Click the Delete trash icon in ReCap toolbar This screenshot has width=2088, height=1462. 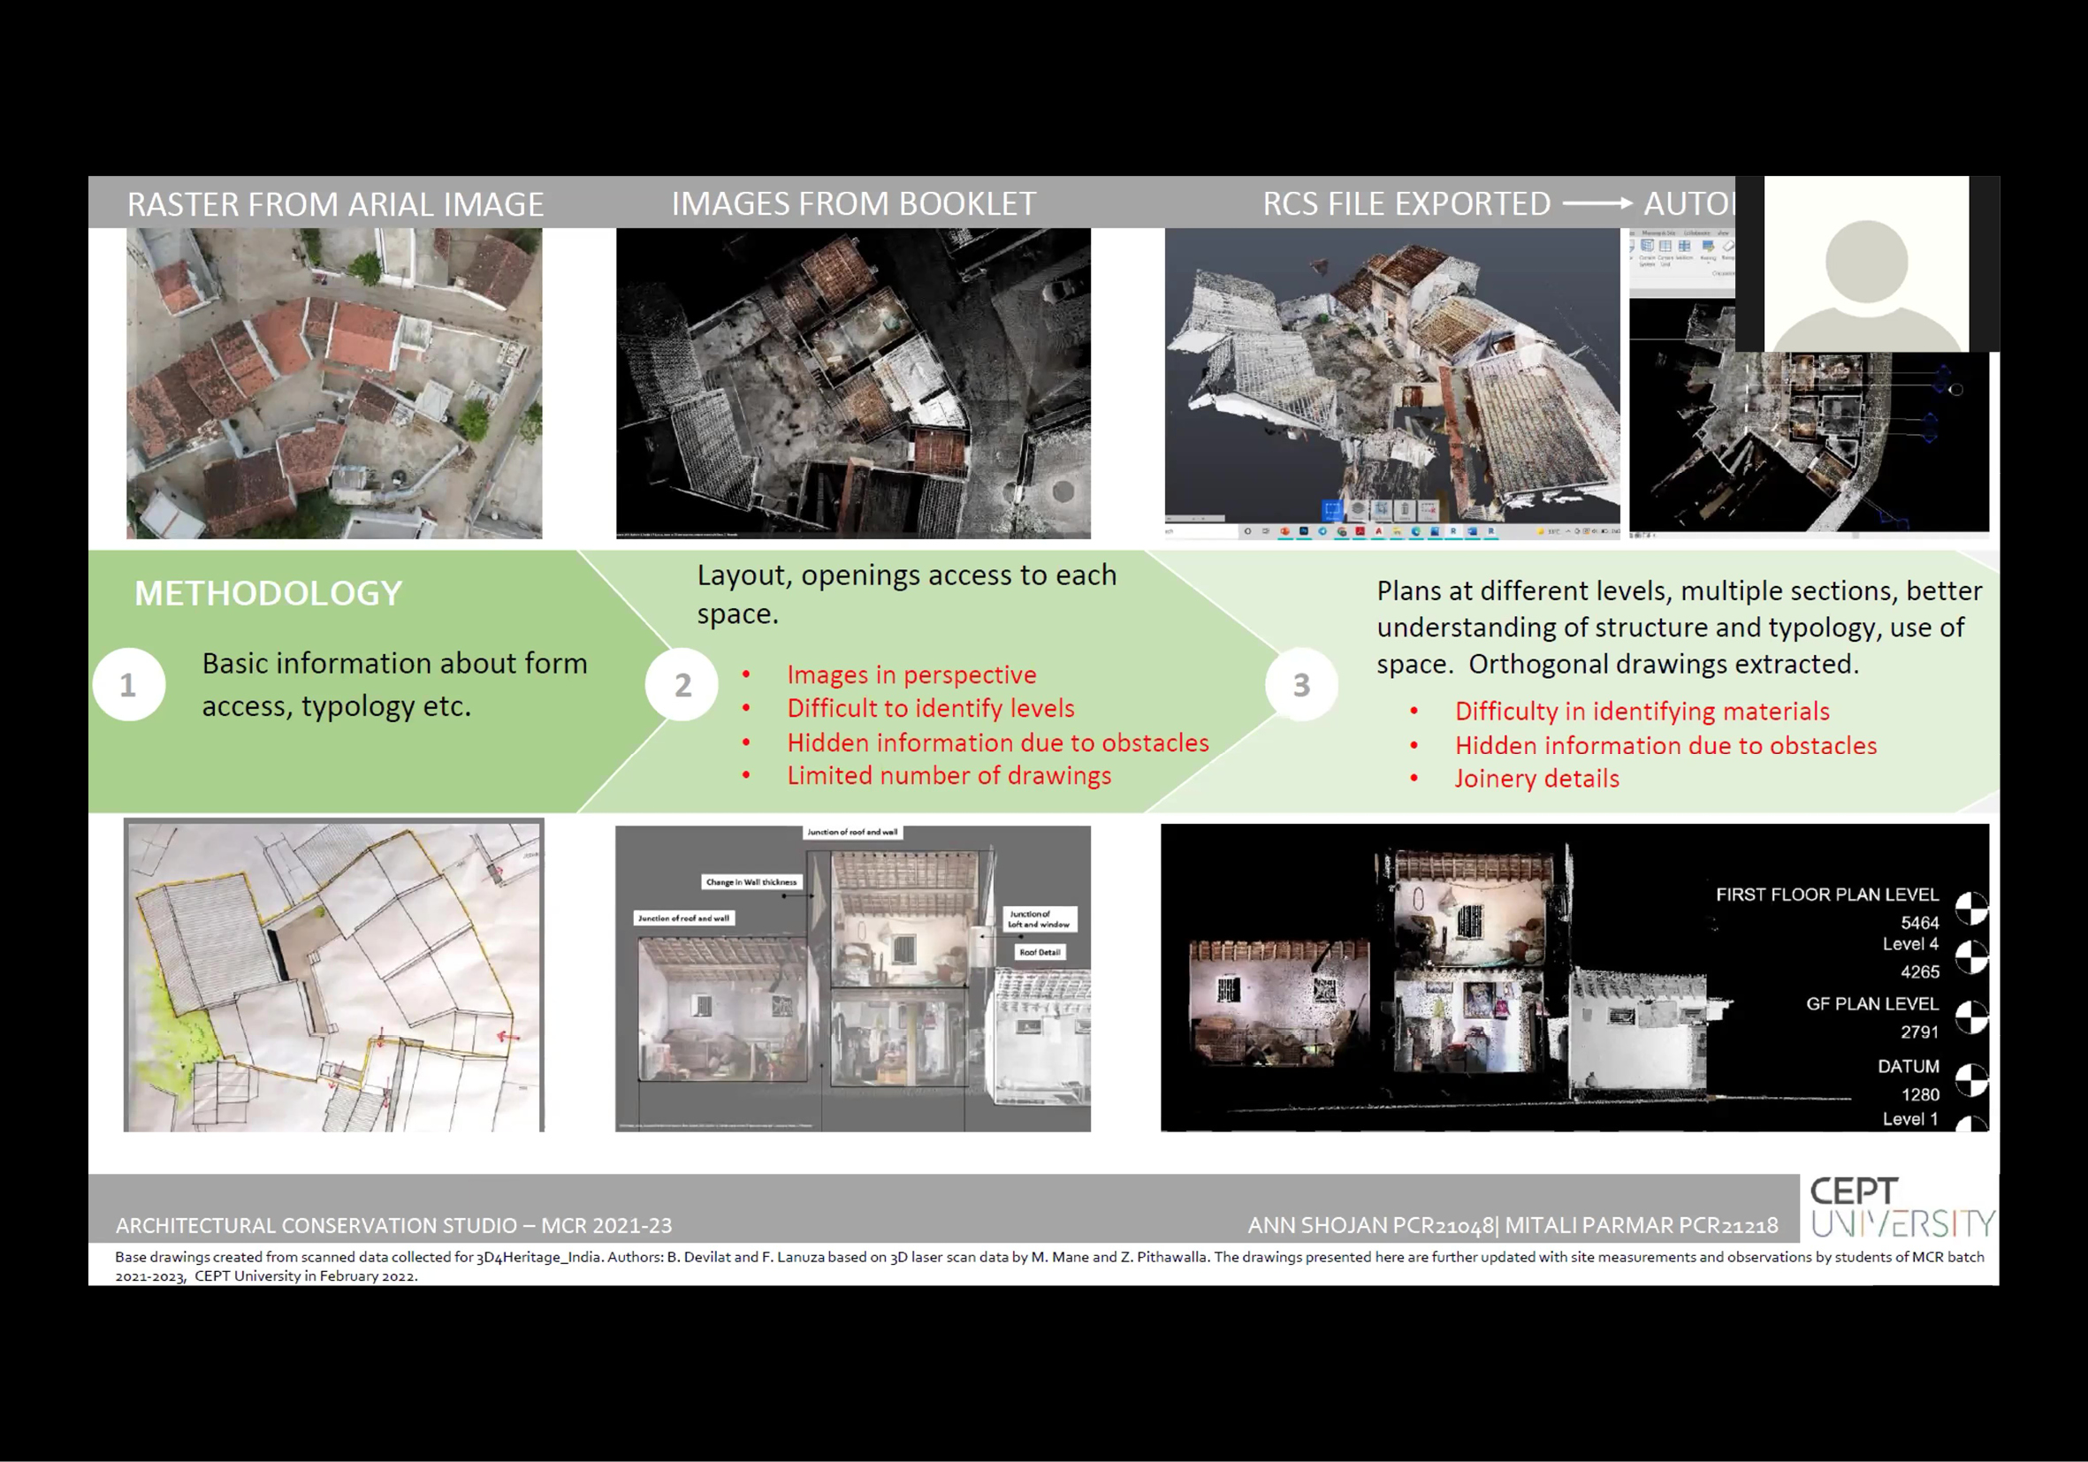pos(1405,510)
